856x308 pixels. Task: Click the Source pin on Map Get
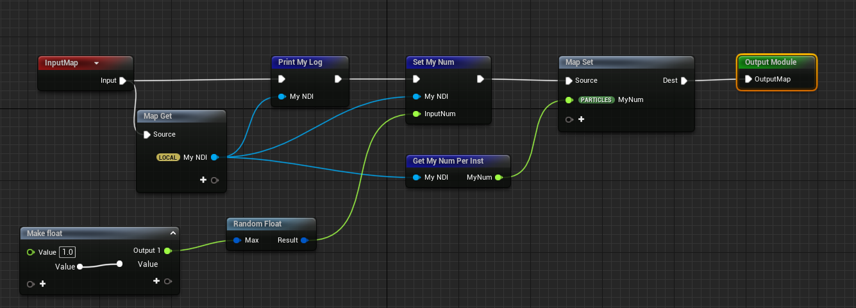(x=147, y=135)
